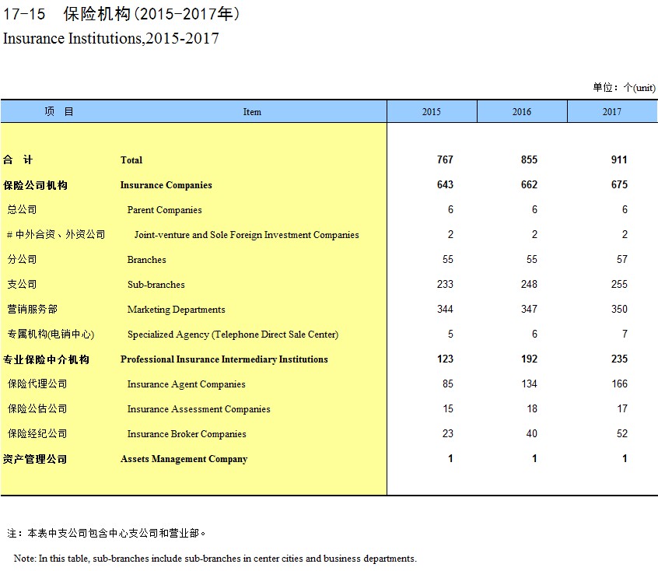Screen dimensions: 658x571
Task: Click the 2016 column header
Action: pos(522,112)
